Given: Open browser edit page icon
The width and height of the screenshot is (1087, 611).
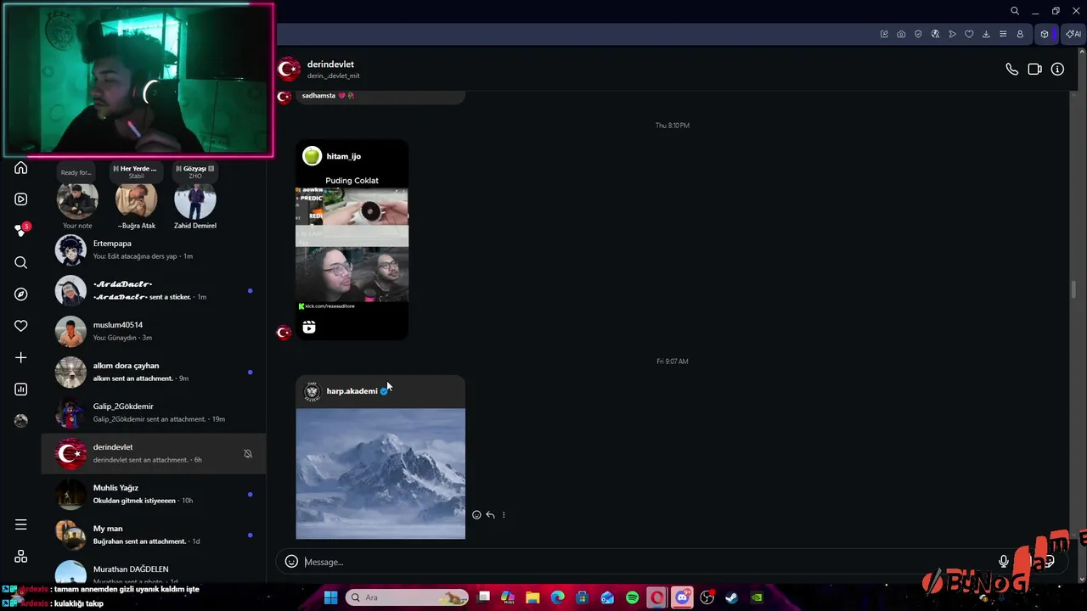Looking at the screenshot, I should pos(884,34).
